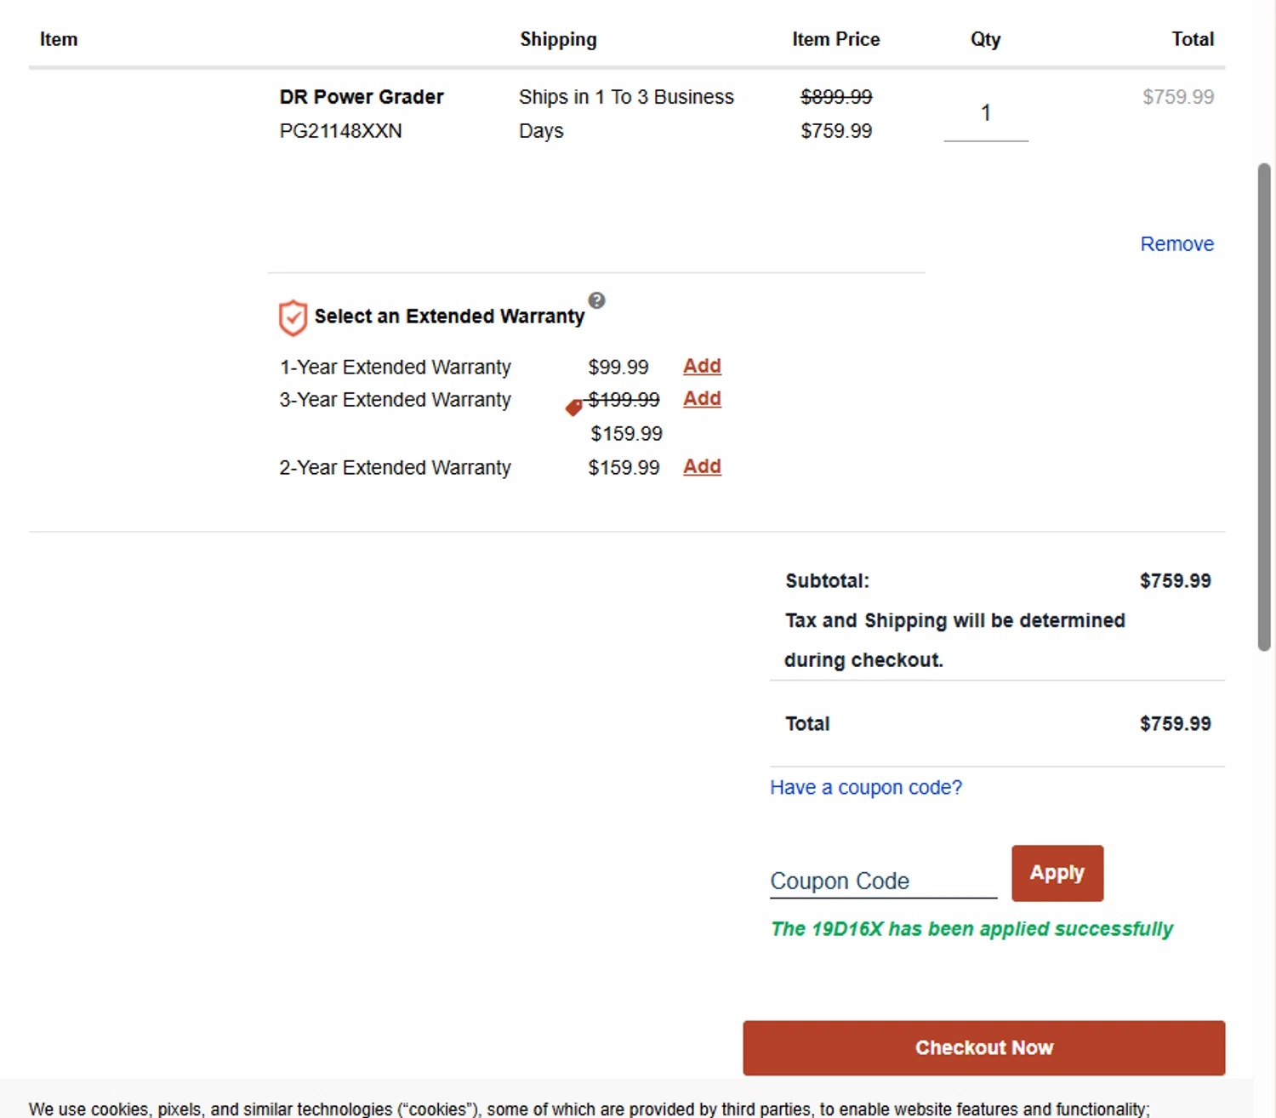Click the Subtotal label
The height and width of the screenshot is (1118, 1276).
(827, 581)
